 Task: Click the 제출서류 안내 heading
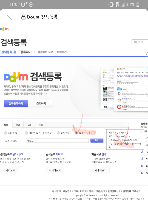pyautogui.click(x=99, y=154)
